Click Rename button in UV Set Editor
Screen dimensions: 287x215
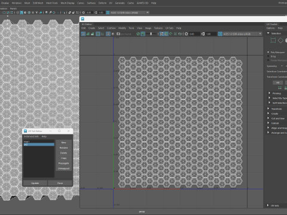[x=63, y=148]
